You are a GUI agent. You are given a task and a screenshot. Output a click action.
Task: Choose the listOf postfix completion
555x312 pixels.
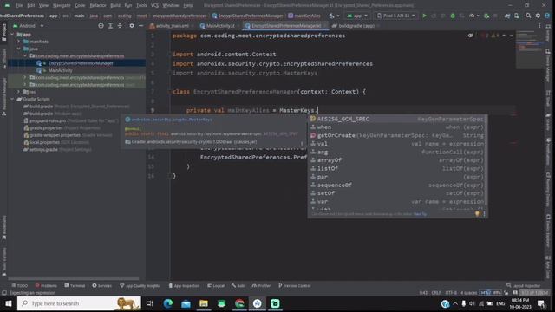click(x=397, y=168)
